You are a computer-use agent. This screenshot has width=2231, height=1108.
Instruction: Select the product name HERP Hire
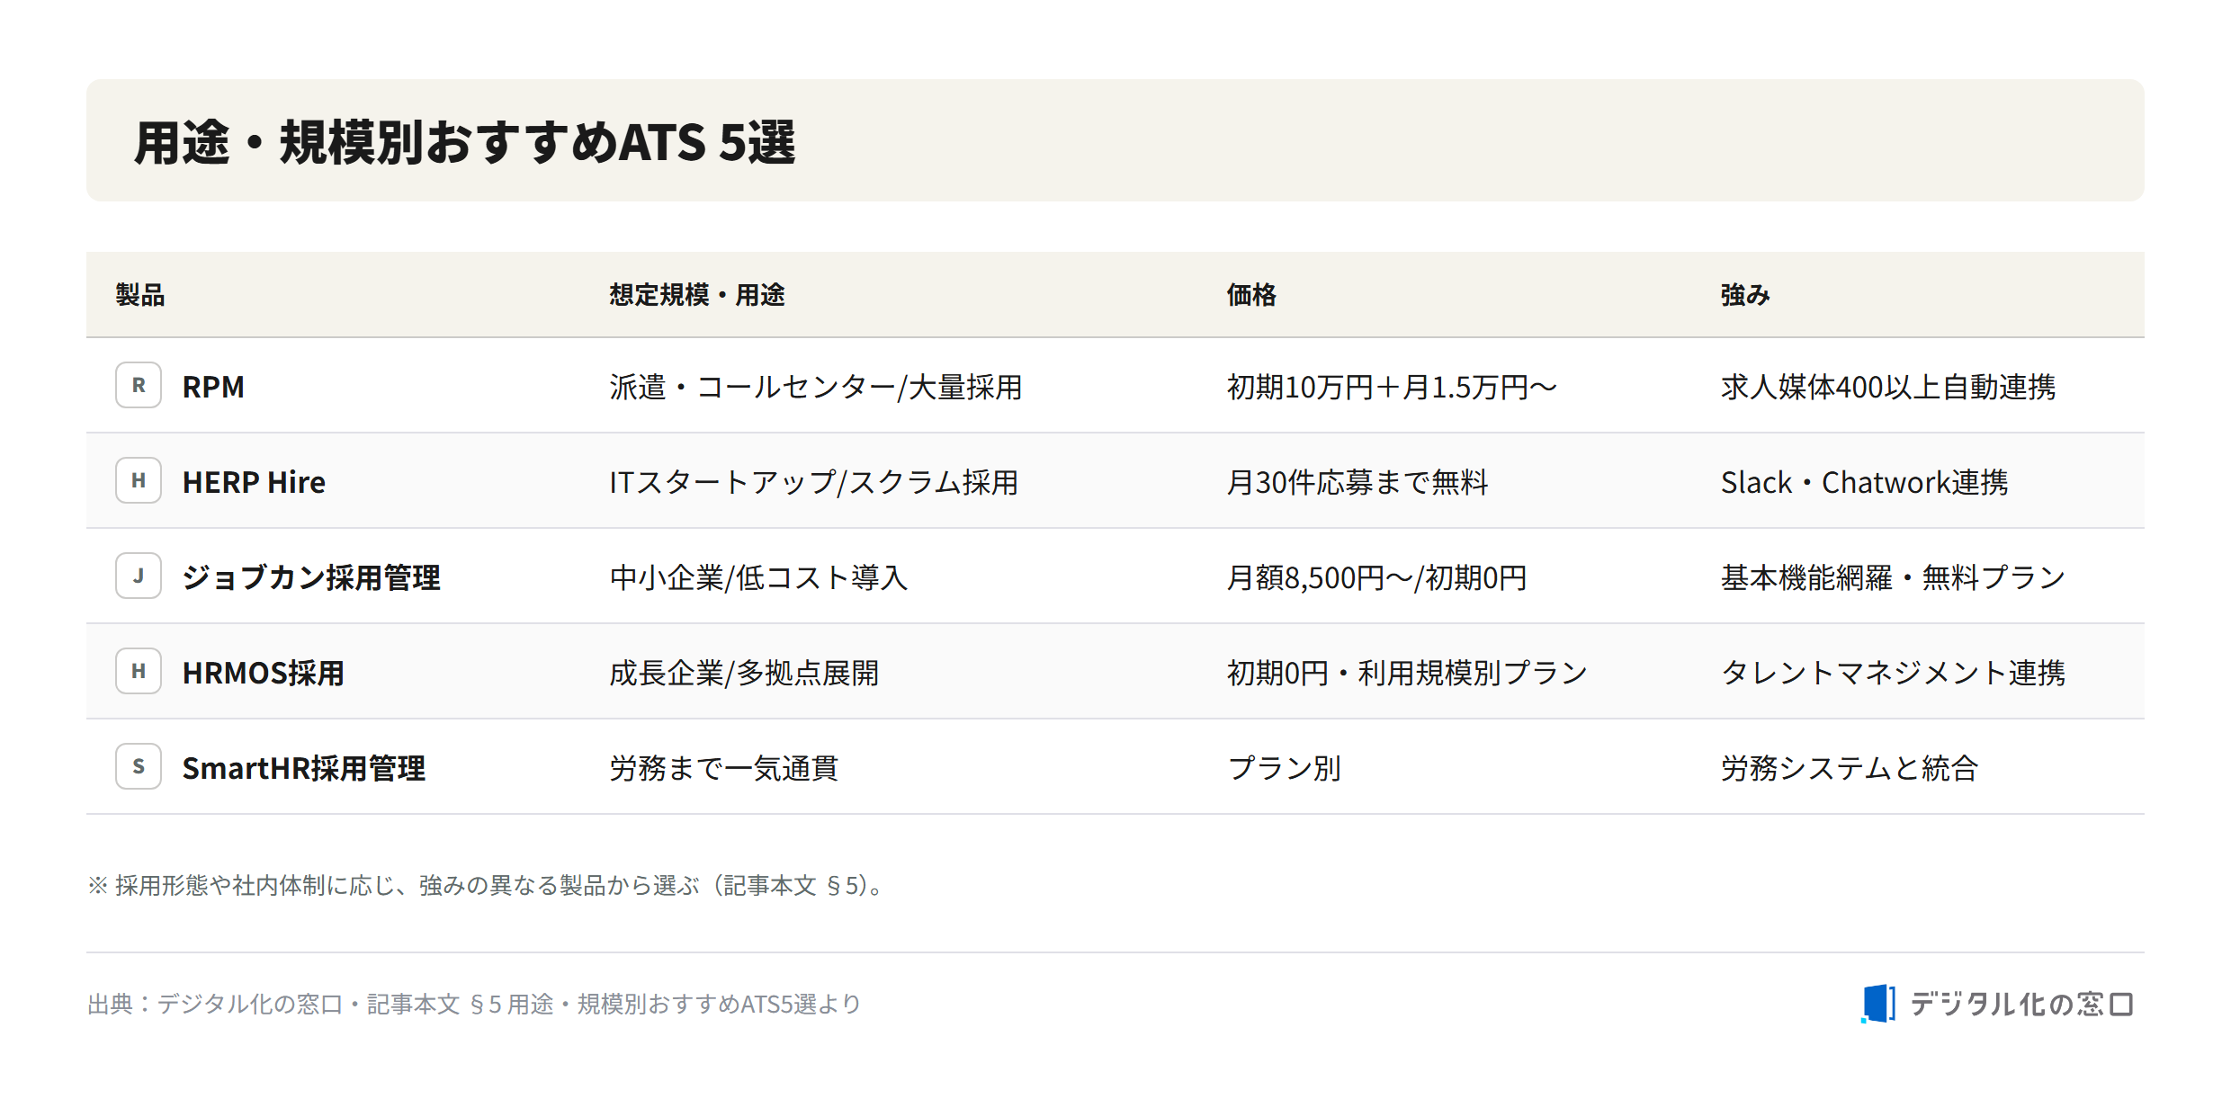254,482
